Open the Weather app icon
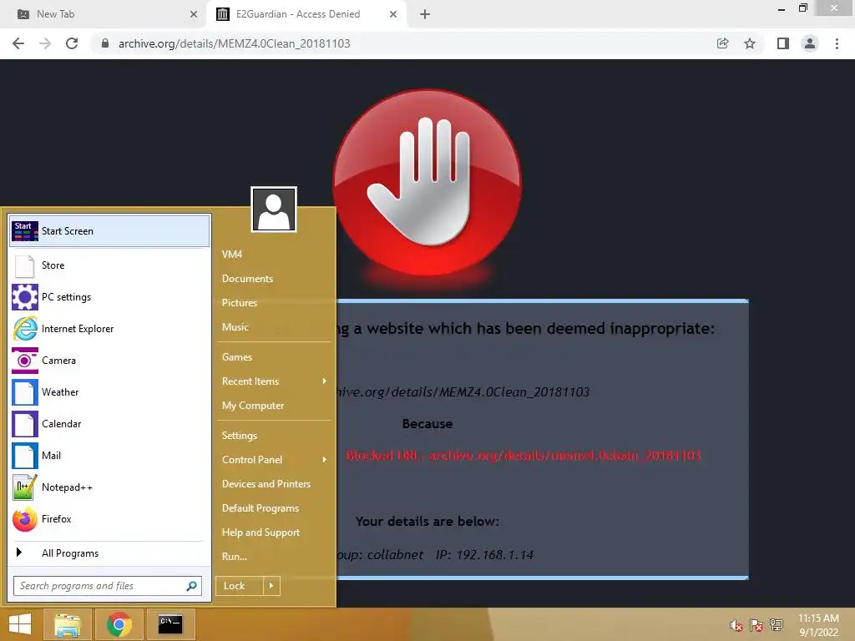The width and height of the screenshot is (855, 641). 24,392
